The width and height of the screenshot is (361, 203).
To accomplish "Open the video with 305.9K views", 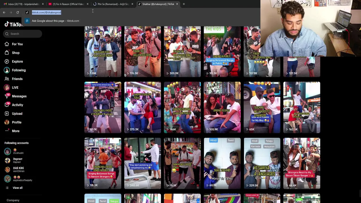I will 182,52.
